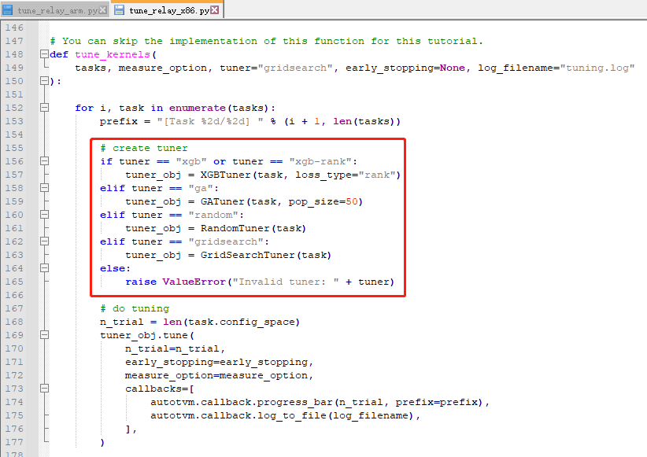Collapse the elif ga fold at line 158
This screenshot has height=457, width=647.
coord(44,188)
